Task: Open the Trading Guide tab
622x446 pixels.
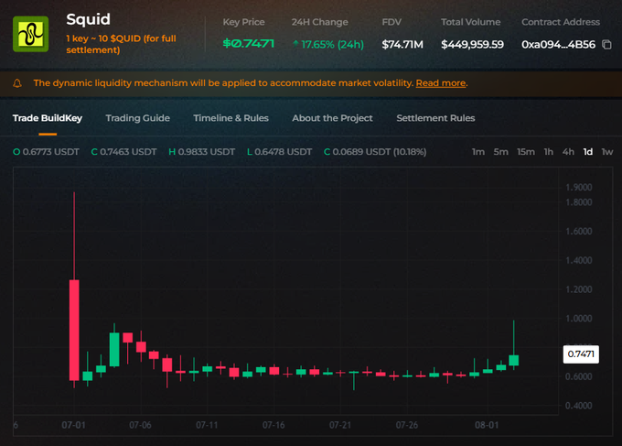Action: (137, 118)
